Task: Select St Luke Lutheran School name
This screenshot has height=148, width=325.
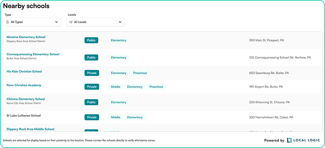Action: tap(24, 116)
